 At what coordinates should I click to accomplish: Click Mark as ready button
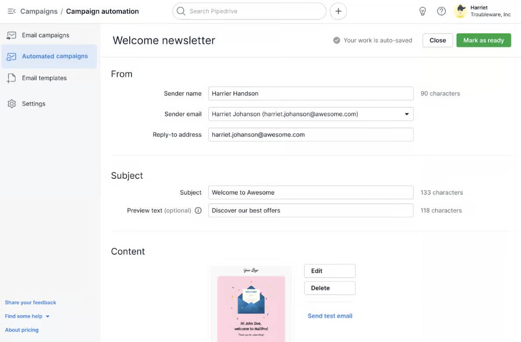point(483,40)
